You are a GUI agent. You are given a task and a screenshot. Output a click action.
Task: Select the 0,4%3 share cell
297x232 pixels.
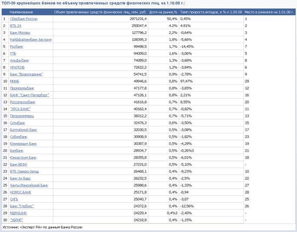(x=172, y=213)
